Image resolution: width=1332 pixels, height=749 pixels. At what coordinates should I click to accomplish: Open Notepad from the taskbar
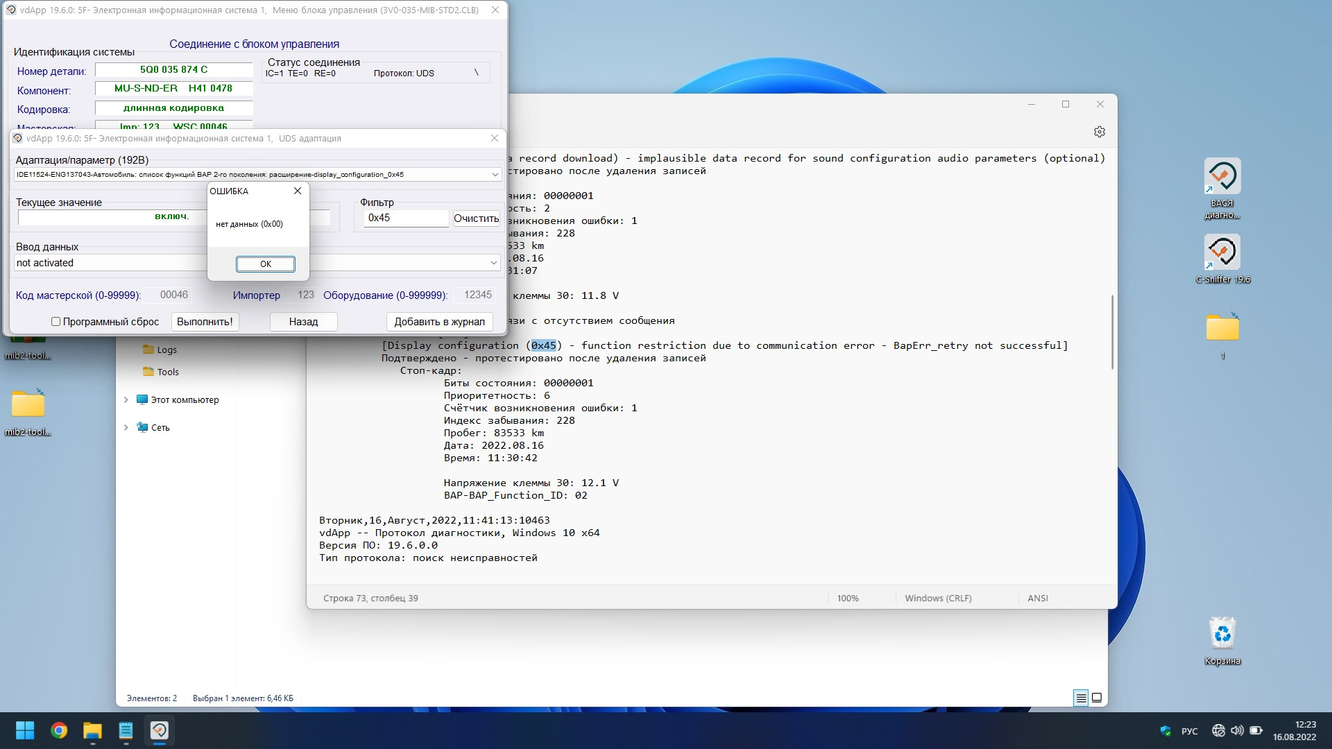[x=126, y=730]
